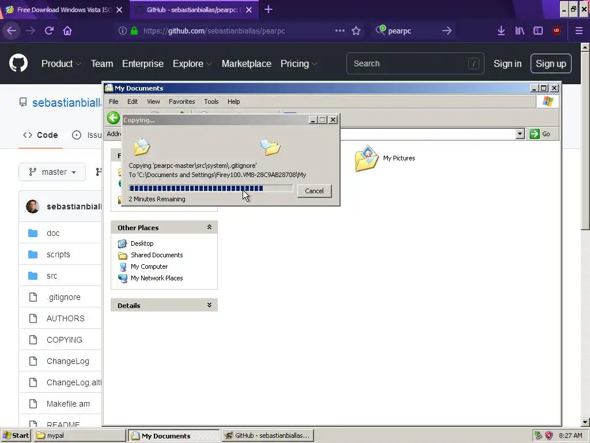Toggle the browser sidebar icon
The height and width of the screenshot is (443, 590).
pyautogui.click(x=538, y=31)
